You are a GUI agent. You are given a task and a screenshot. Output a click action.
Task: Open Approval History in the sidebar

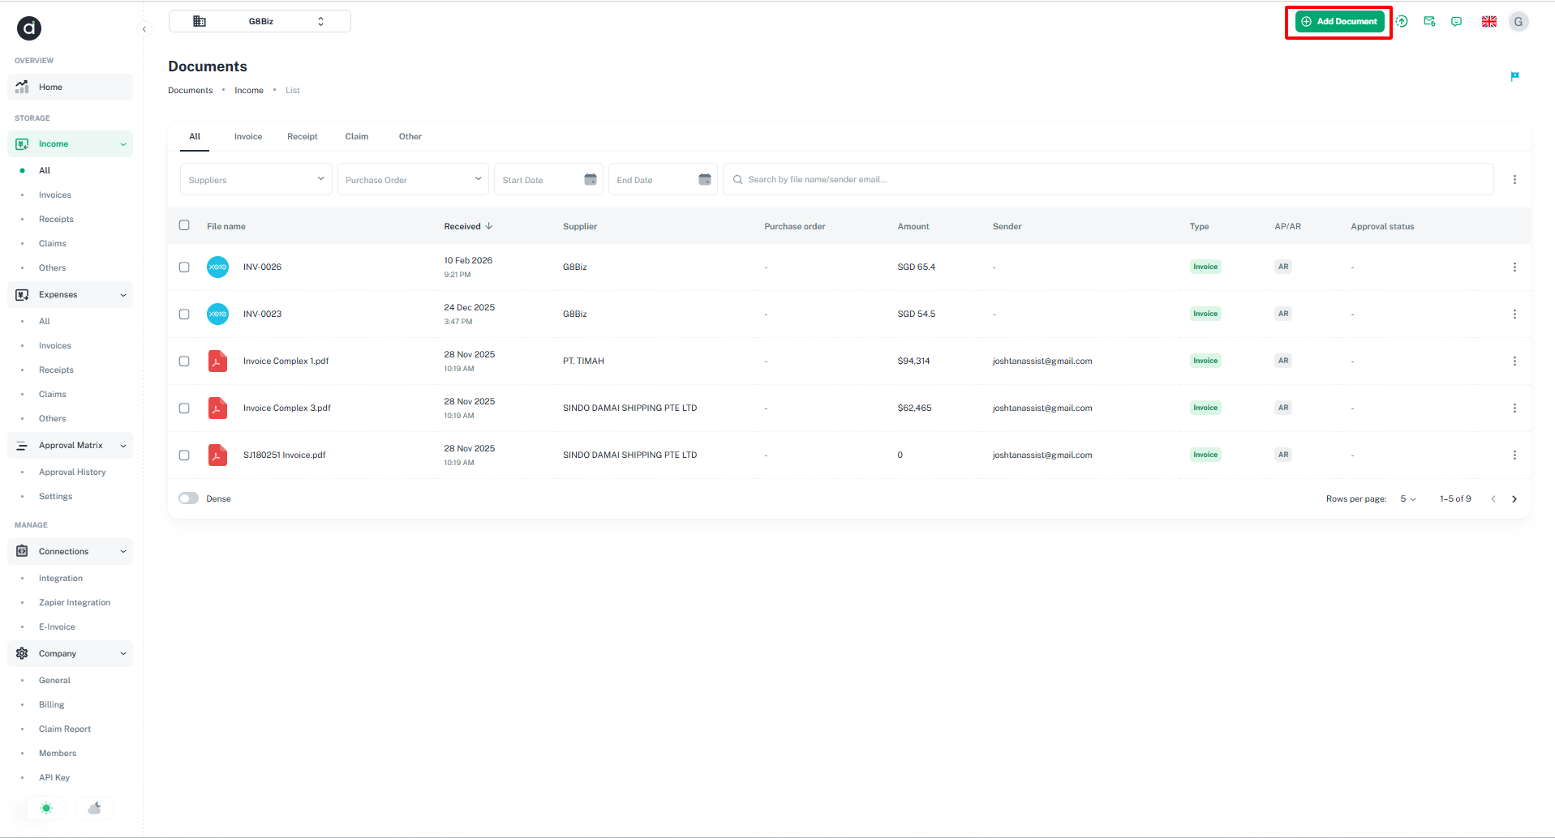pyautogui.click(x=72, y=472)
